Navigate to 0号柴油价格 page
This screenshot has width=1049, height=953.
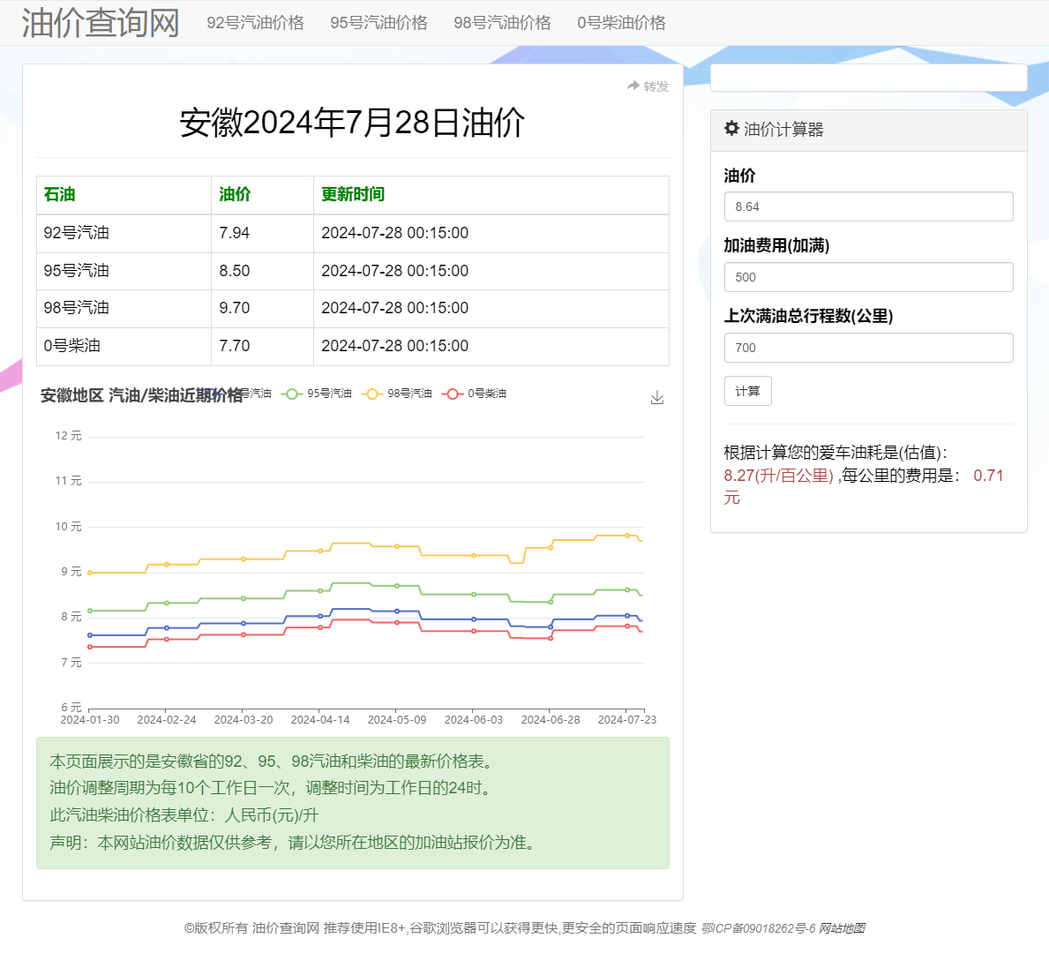621,23
